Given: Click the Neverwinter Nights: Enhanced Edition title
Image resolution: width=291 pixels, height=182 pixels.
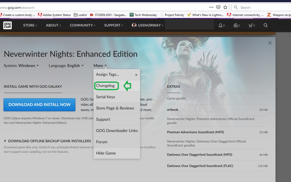Looking at the screenshot, I should tap(70, 54).
